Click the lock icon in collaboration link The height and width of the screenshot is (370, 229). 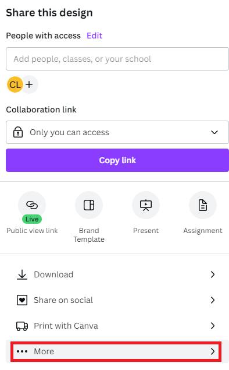point(18,132)
